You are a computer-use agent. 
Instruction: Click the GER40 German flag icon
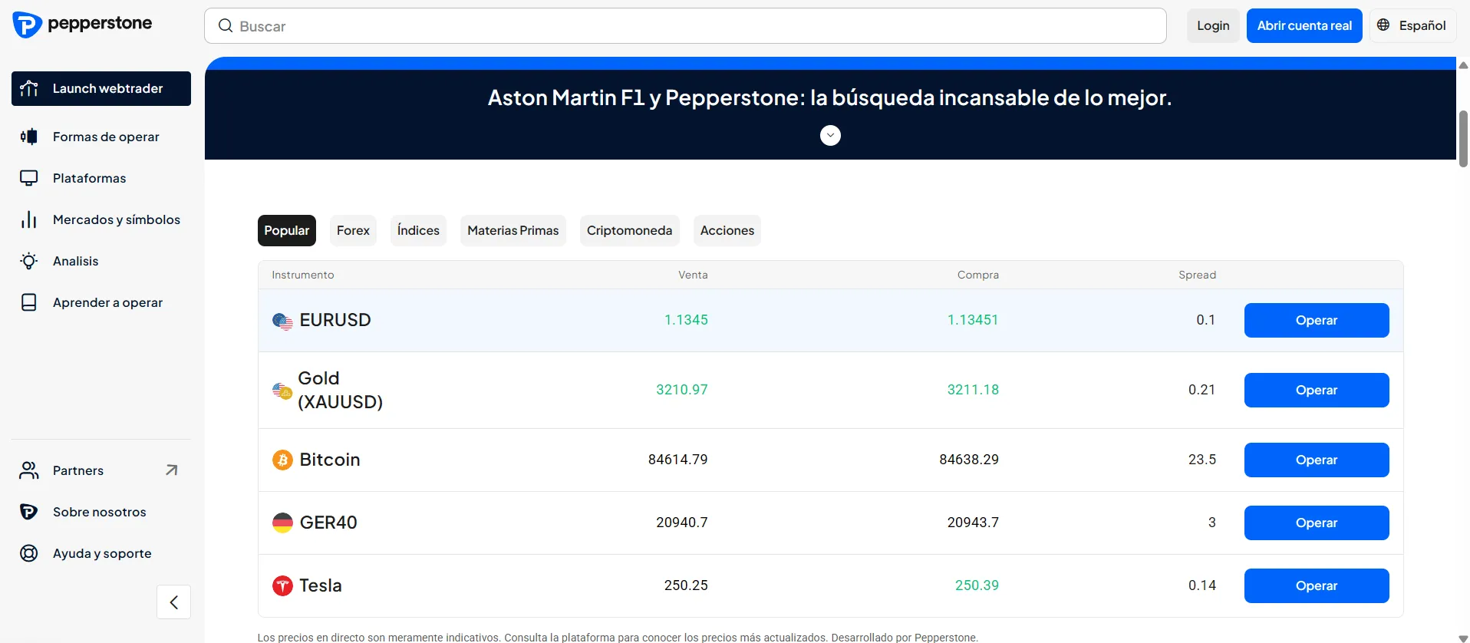(x=282, y=523)
